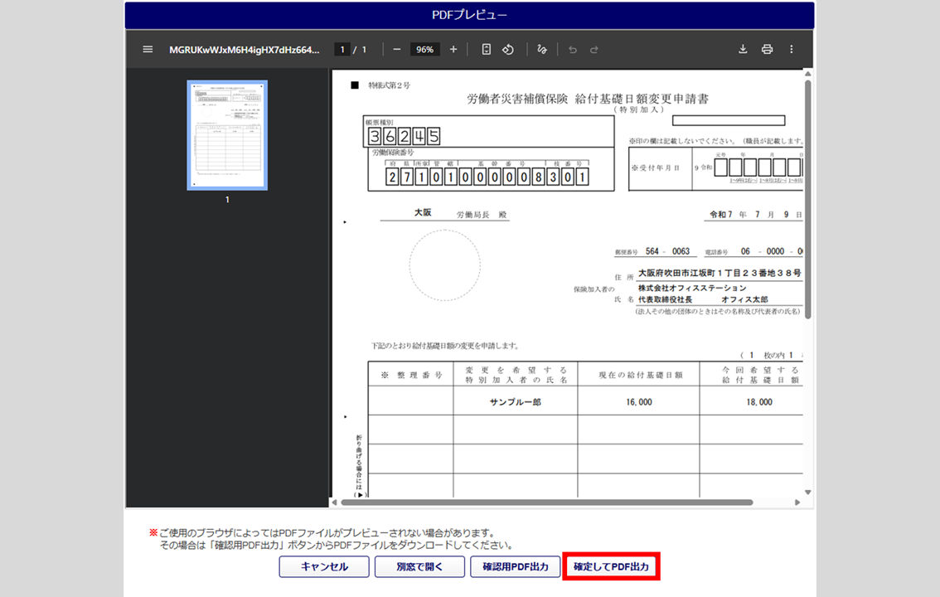Open the PDF viewer more actions menu
This screenshot has width=940, height=597.
[792, 50]
